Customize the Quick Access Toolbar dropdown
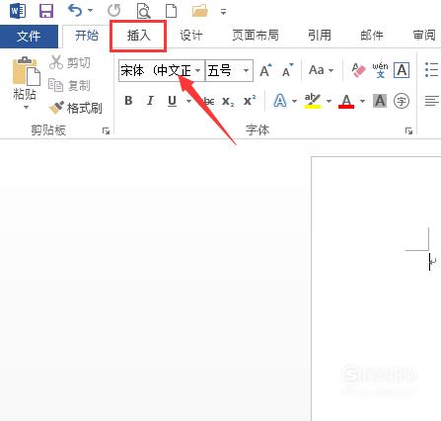The image size is (441, 421). (x=224, y=12)
